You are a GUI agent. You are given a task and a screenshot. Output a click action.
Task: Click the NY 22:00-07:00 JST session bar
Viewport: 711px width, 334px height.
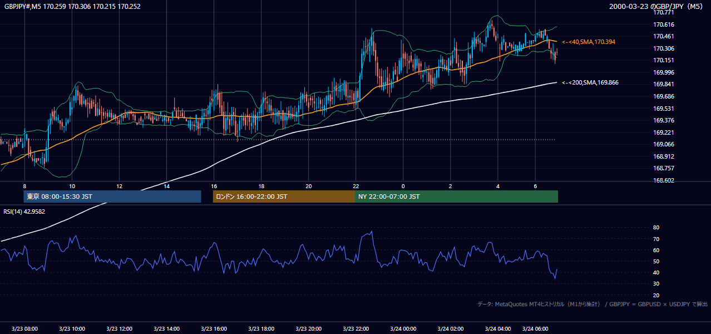coord(456,197)
